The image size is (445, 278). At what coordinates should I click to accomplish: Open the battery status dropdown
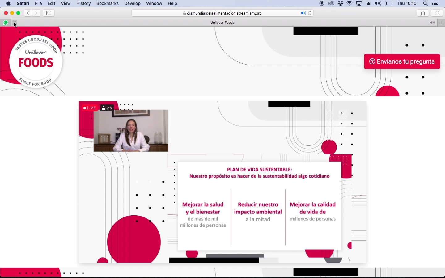(389, 3)
